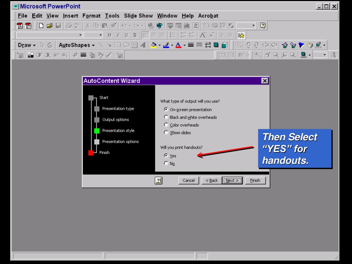Click the Font Color red A swatch
352x264 pixels.
point(178,45)
